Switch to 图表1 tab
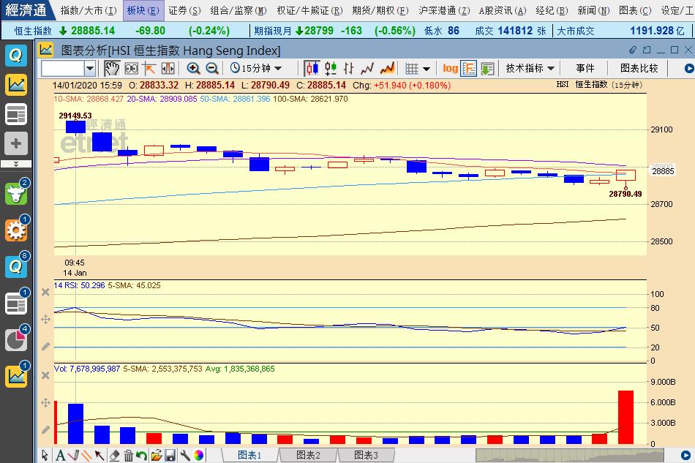The width and height of the screenshot is (695, 463). point(249,455)
